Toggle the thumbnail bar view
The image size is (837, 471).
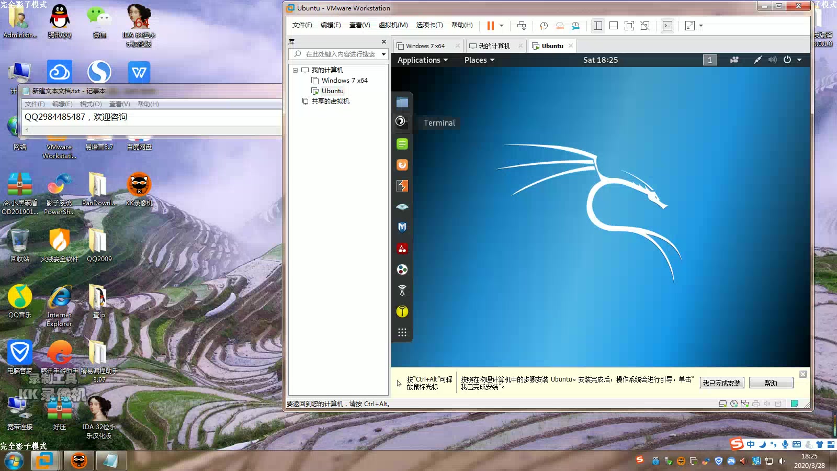pyautogui.click(x=613, y=25)
